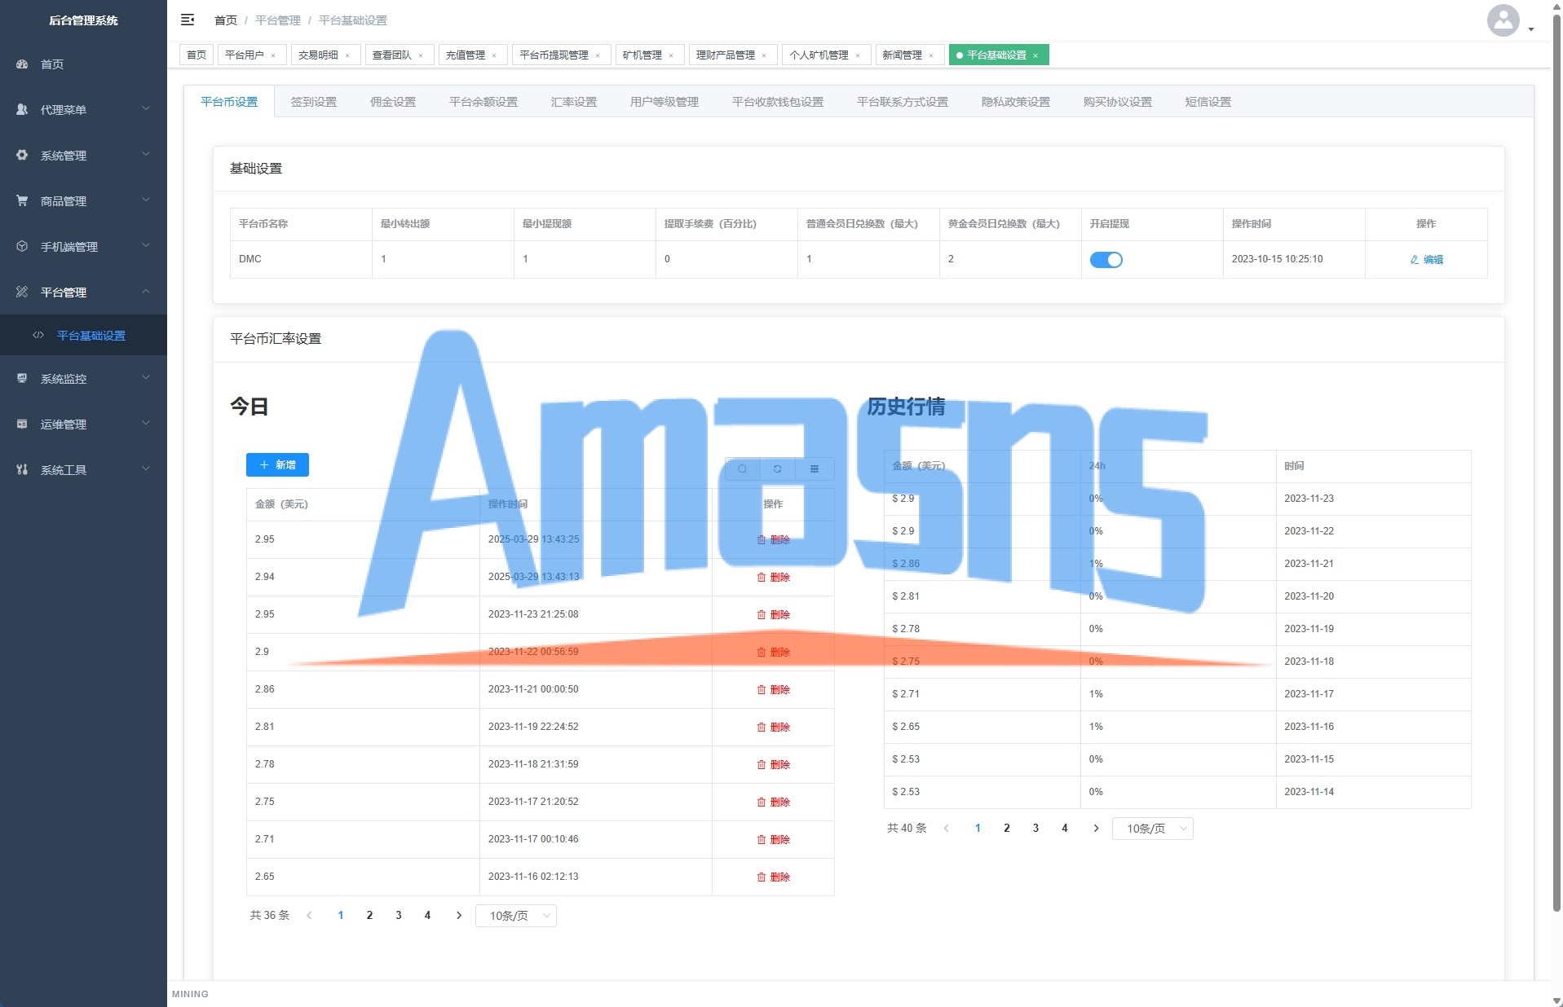Open the 首页 tag tab
The image size is (1563, 1007).
pyautogui.click(x=196, y=55)
